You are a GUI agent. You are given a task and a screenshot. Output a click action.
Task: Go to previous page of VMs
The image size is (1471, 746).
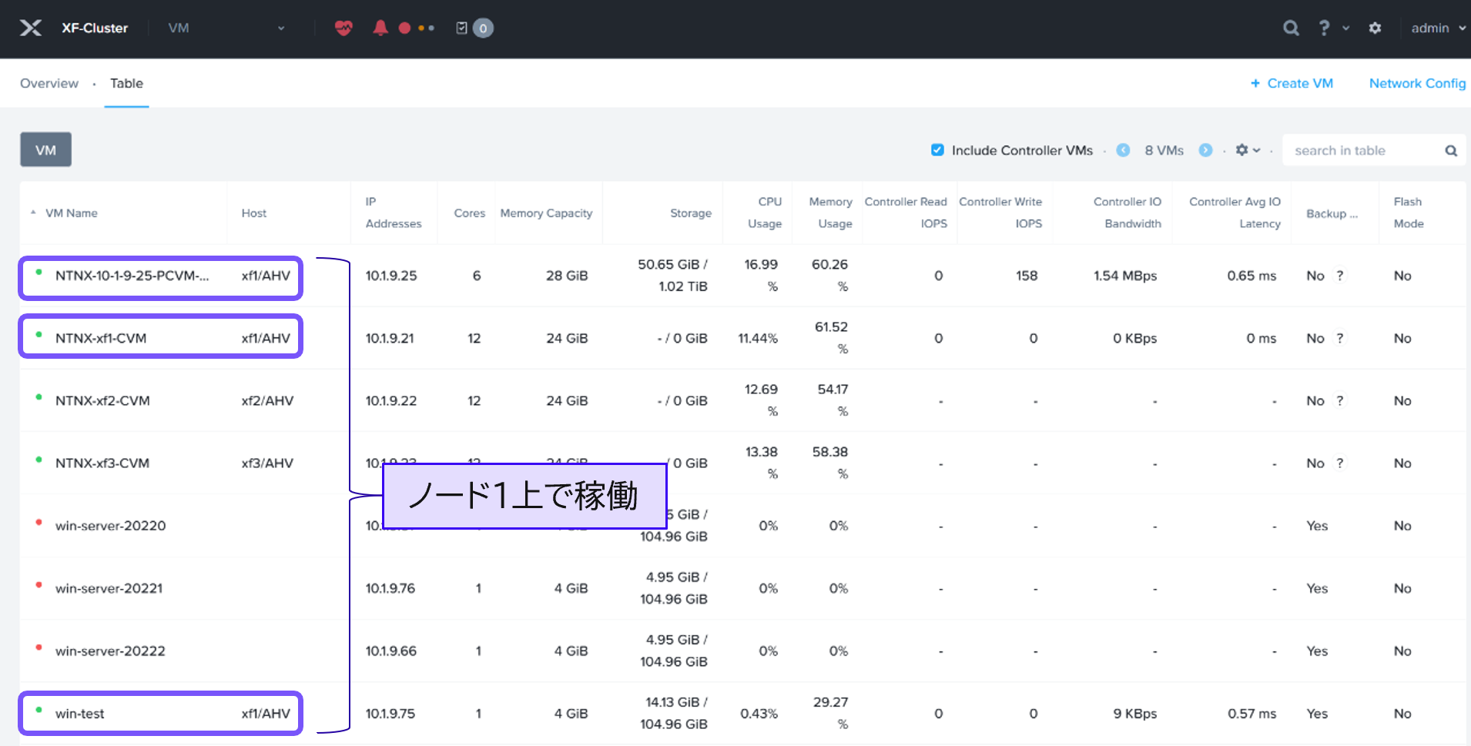point(1123,150)
